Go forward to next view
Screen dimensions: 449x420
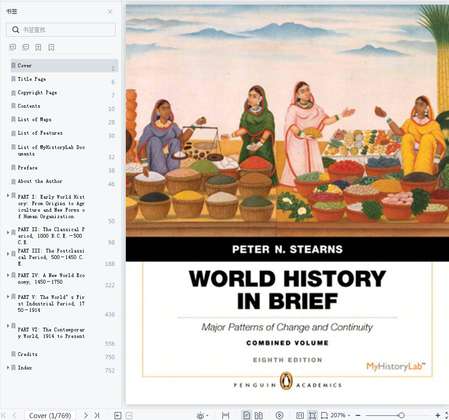tap(129, 415)
